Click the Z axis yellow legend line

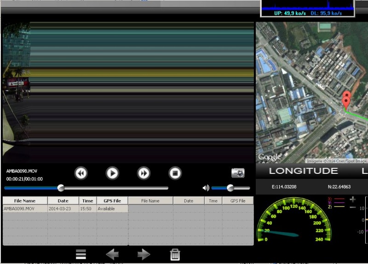pos(339,207)
